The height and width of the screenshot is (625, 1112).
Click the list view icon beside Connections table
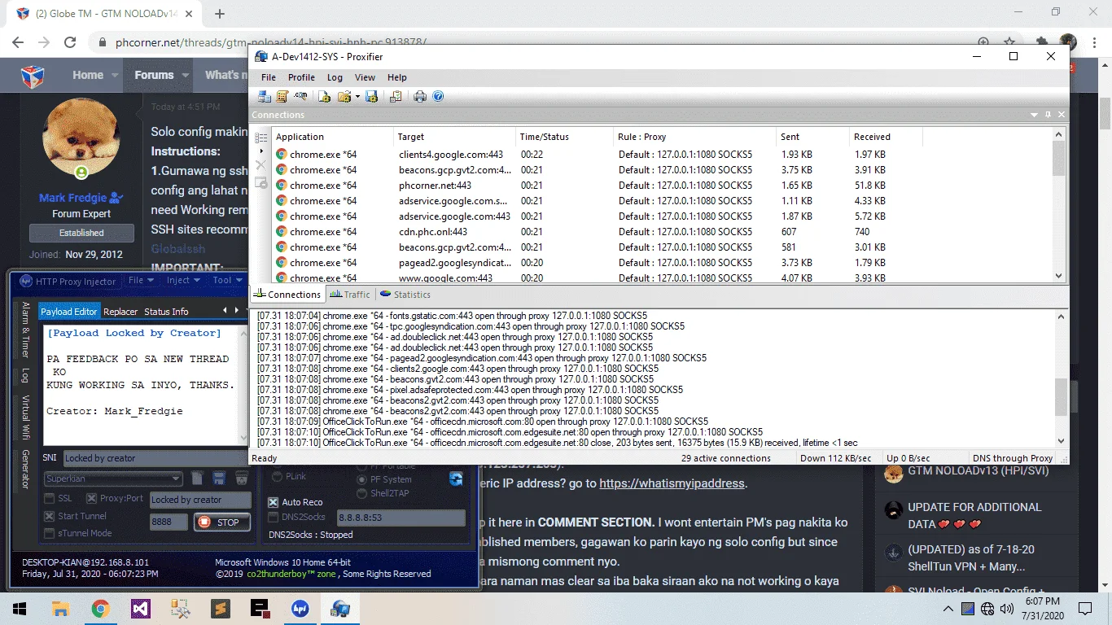click(x=261, y=138)
